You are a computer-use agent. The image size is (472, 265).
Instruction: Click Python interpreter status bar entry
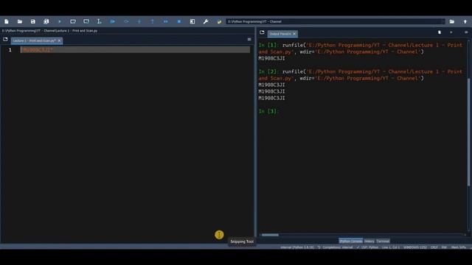(x=297, y=247)
